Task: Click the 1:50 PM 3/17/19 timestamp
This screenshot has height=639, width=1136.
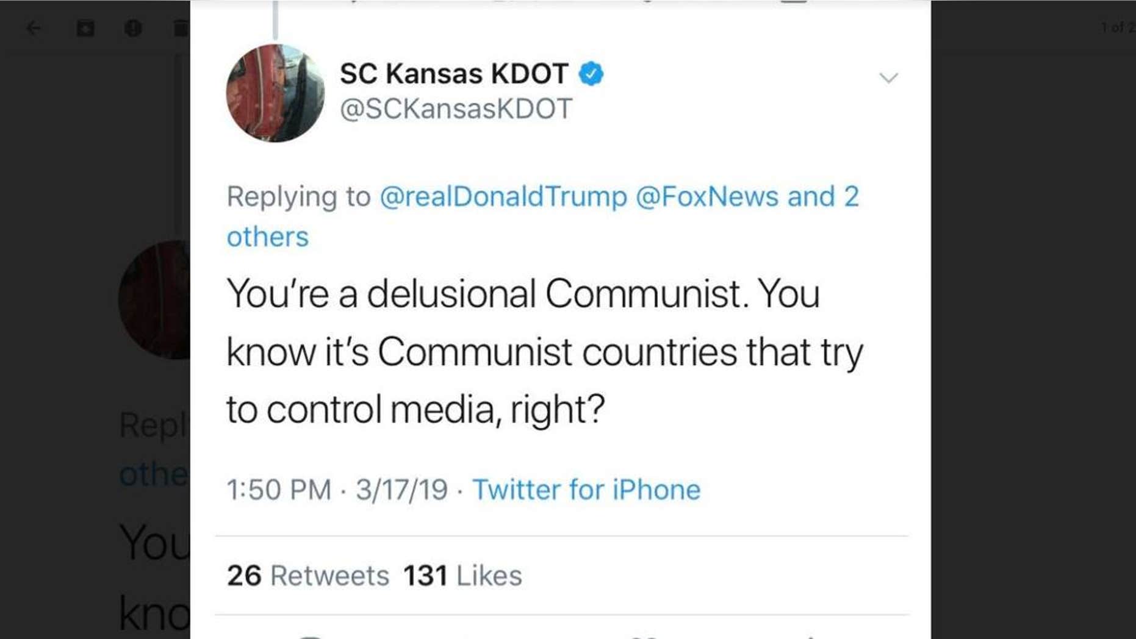Action: pos(337,490)
